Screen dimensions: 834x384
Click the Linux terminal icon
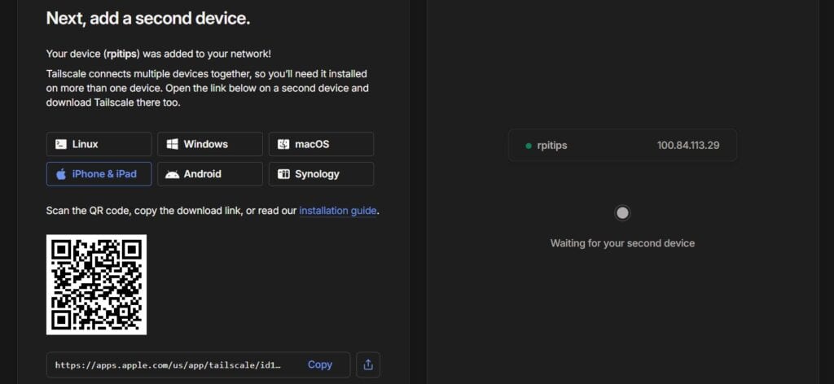(x=60, y=144)
